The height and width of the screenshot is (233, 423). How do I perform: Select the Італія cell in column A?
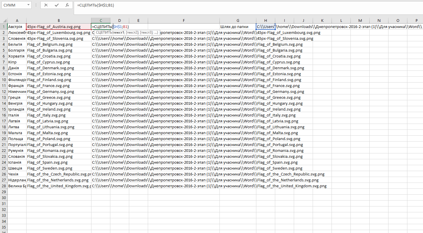click(17, 115)
